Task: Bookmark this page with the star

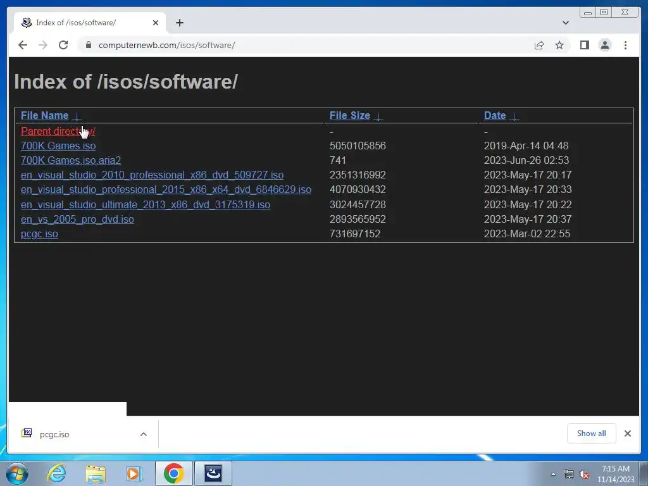Action: point(559,45)
